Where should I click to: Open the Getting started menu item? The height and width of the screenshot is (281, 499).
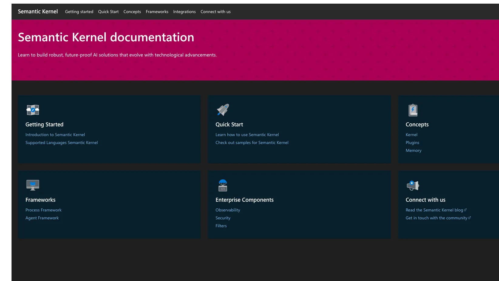point(79,12)
